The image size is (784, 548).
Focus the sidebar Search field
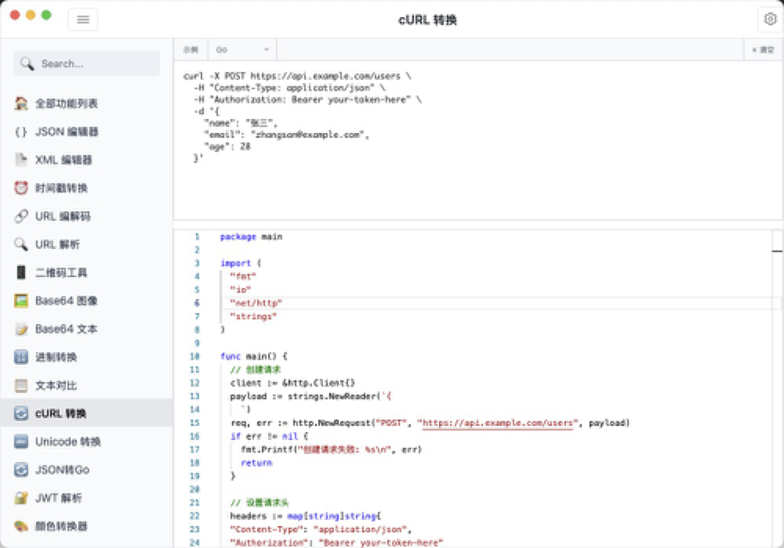point(86,63)
